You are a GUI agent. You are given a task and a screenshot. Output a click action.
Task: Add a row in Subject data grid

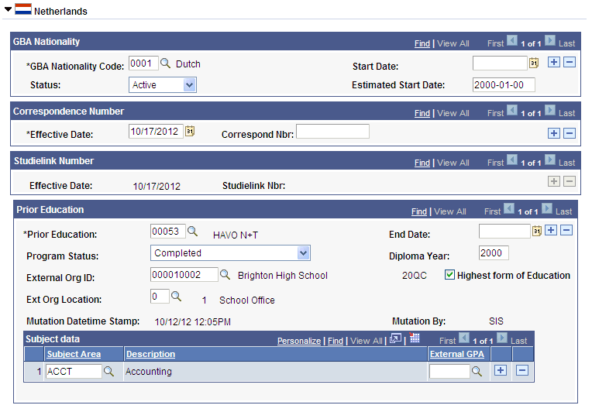[501, 370]
